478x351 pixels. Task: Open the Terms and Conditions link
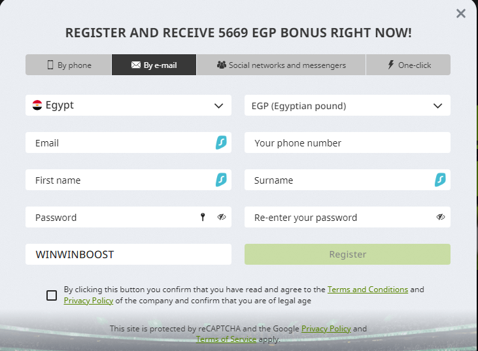[x=367, y=290]
